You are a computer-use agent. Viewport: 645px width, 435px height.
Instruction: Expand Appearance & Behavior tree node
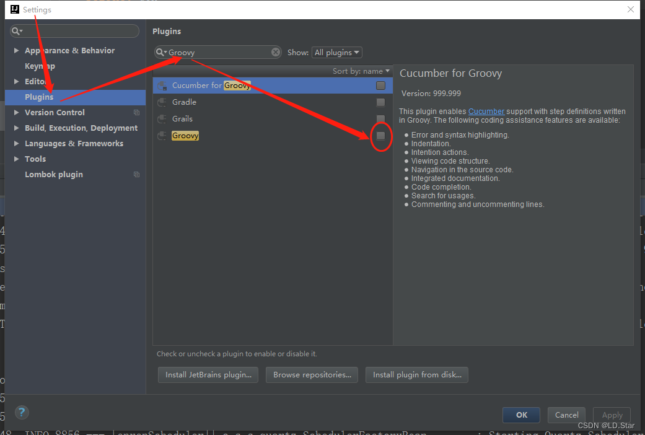17,50
